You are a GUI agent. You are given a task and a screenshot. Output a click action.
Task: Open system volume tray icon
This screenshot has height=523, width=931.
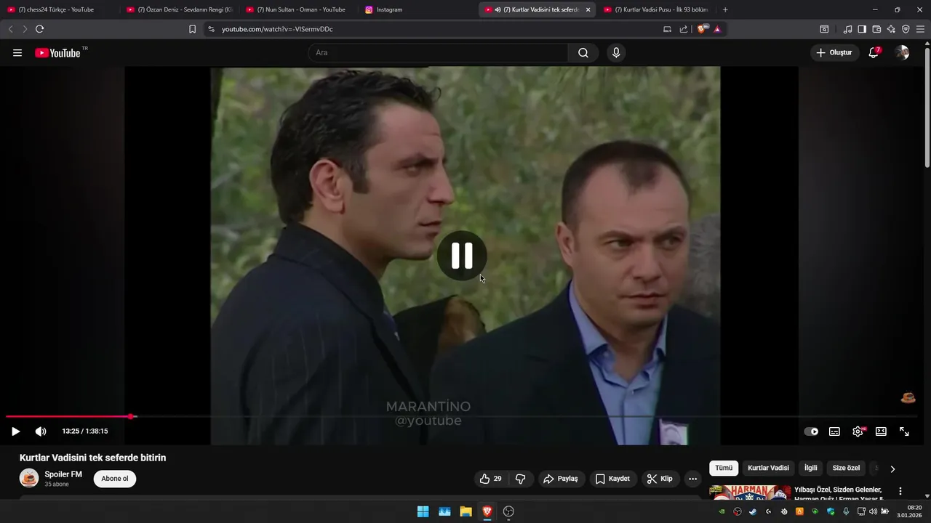(x=873, y=511)
